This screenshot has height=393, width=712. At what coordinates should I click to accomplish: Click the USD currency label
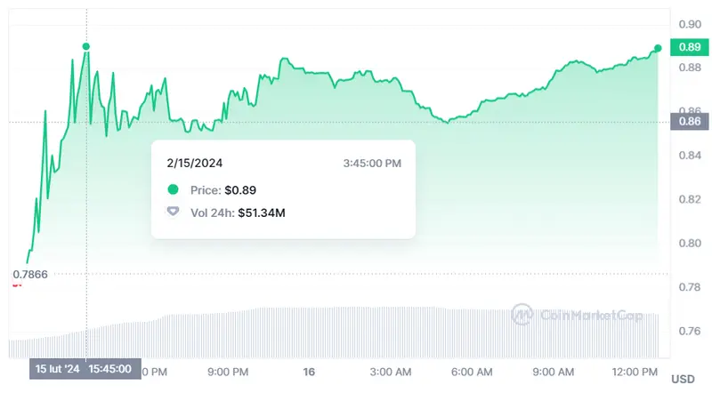(x=684, y=378)
